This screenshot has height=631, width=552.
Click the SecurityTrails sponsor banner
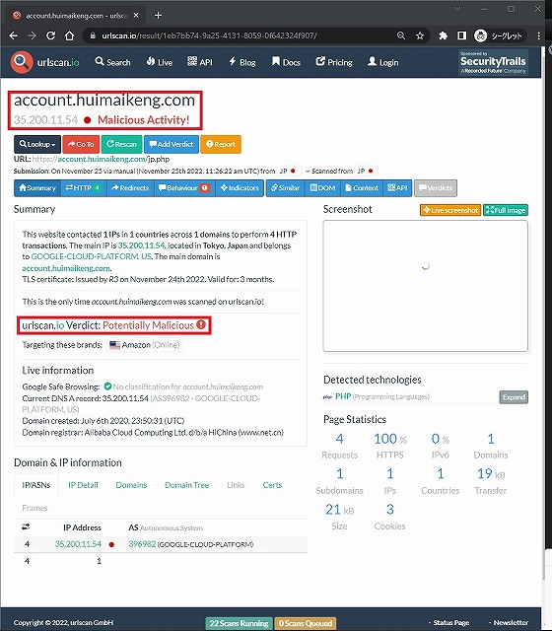(493, 62)
